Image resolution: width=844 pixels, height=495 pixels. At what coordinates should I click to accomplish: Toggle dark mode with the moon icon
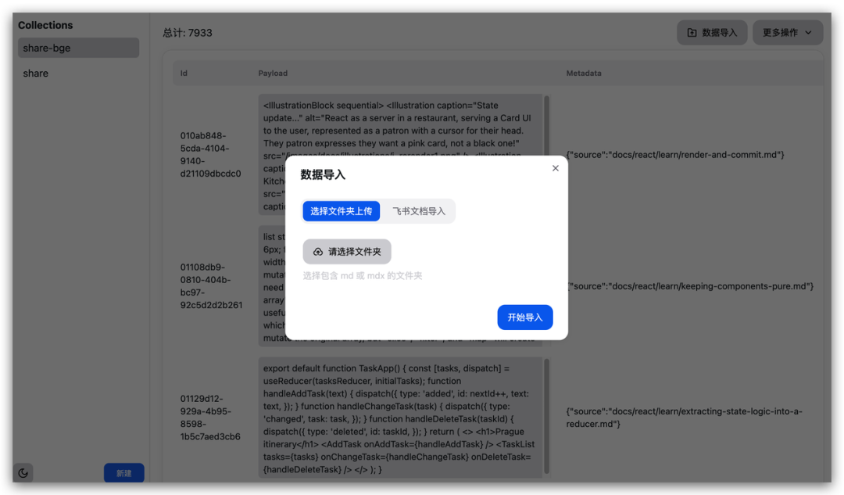click(x=22, y=472)
